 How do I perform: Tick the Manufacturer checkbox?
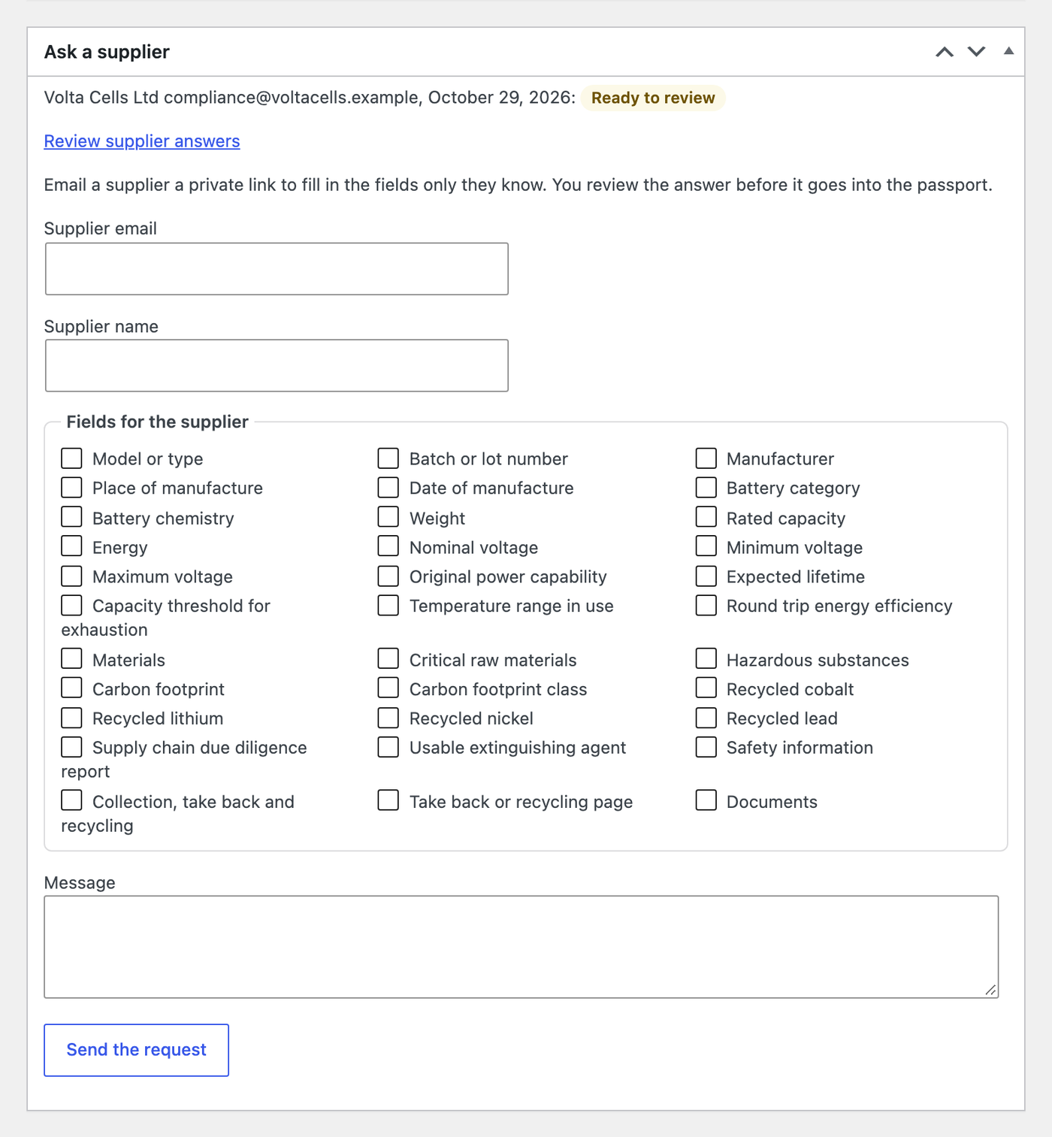pyautogui.click(x=706, y=458)
